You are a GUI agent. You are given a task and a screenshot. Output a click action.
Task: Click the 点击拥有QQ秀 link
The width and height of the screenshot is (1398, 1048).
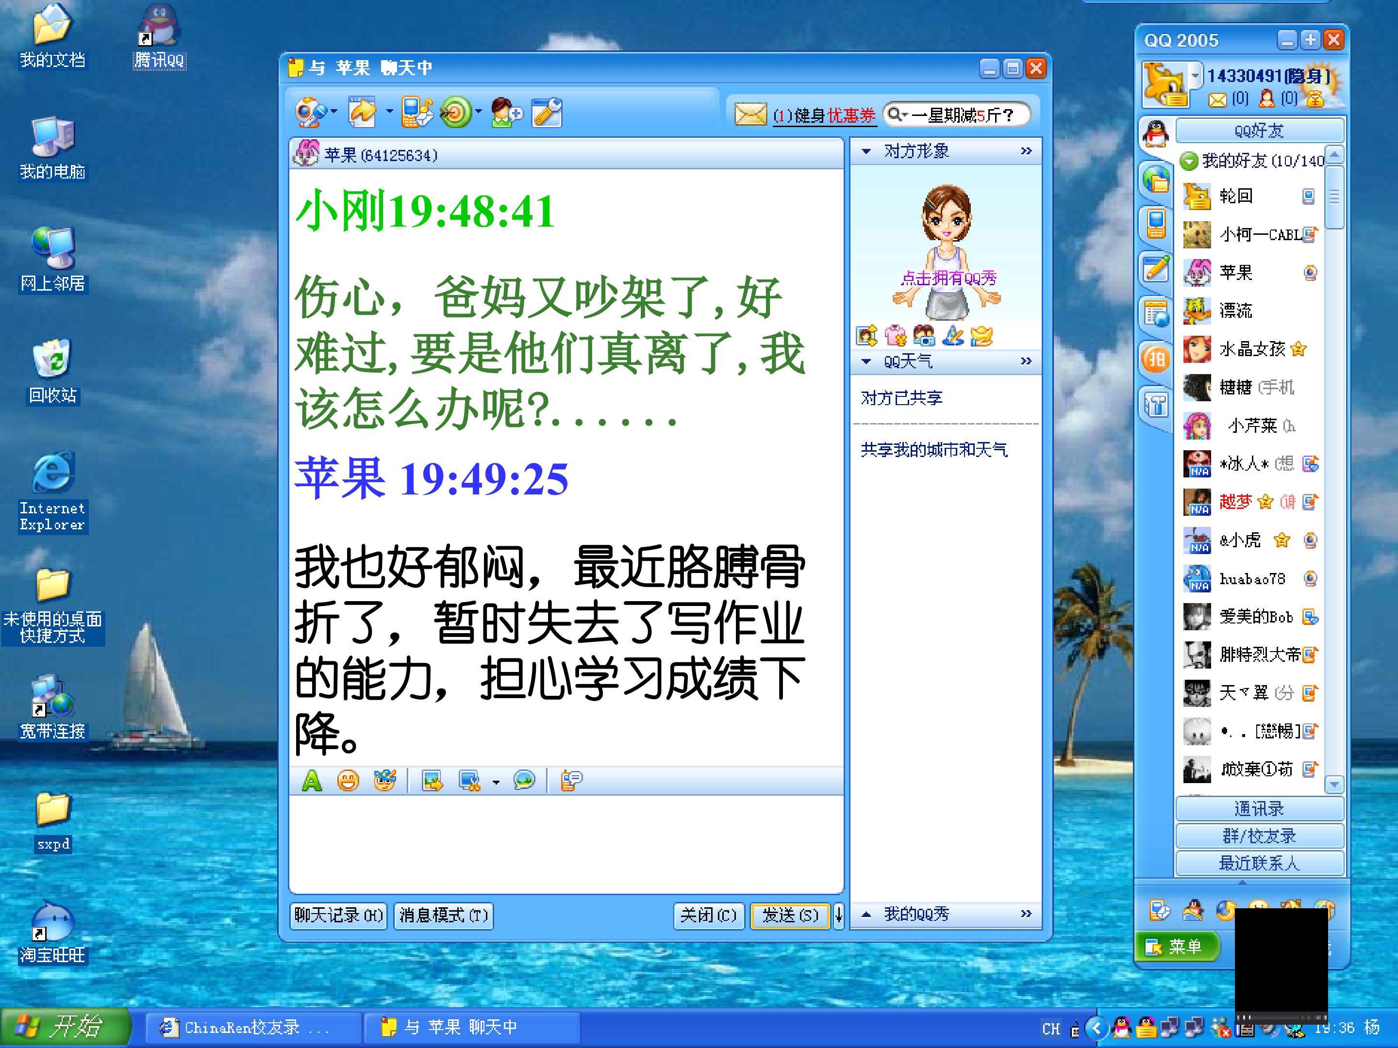click(x=948, y=278)
